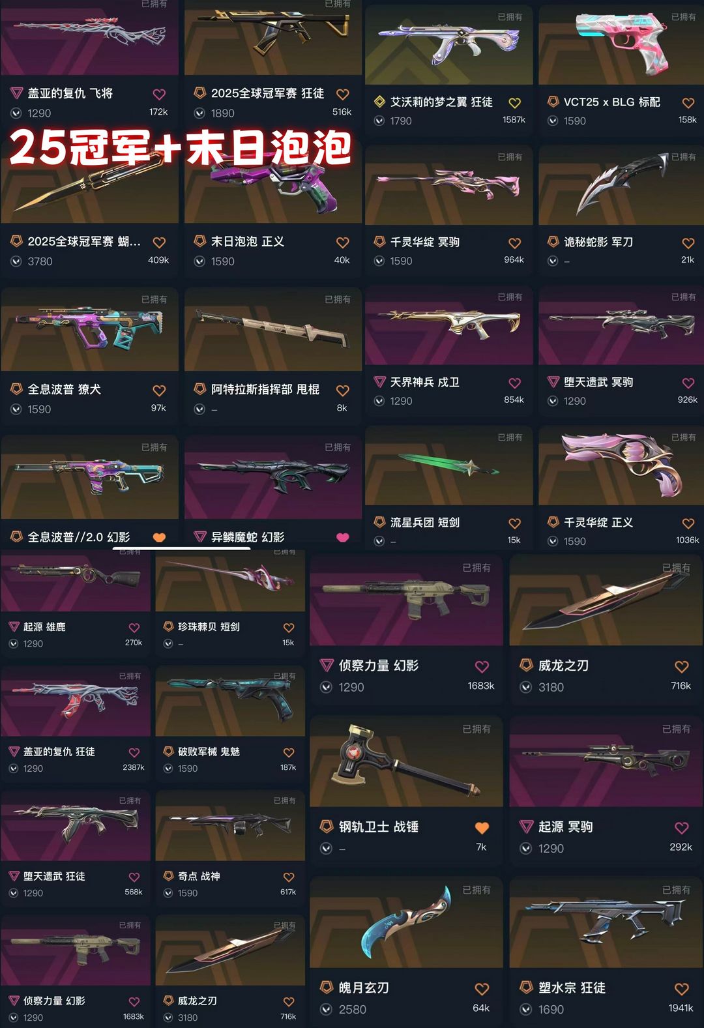Tap heart icon on VCT25 x BLG 标配

pyautogui.click(x=688, y=103)
